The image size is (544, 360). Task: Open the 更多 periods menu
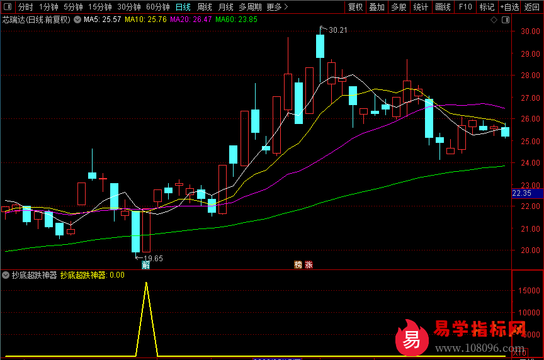click(277, 8)
